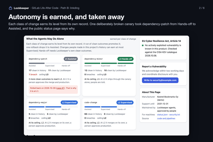Click the L3 Hands-off badge

point(125,59)
